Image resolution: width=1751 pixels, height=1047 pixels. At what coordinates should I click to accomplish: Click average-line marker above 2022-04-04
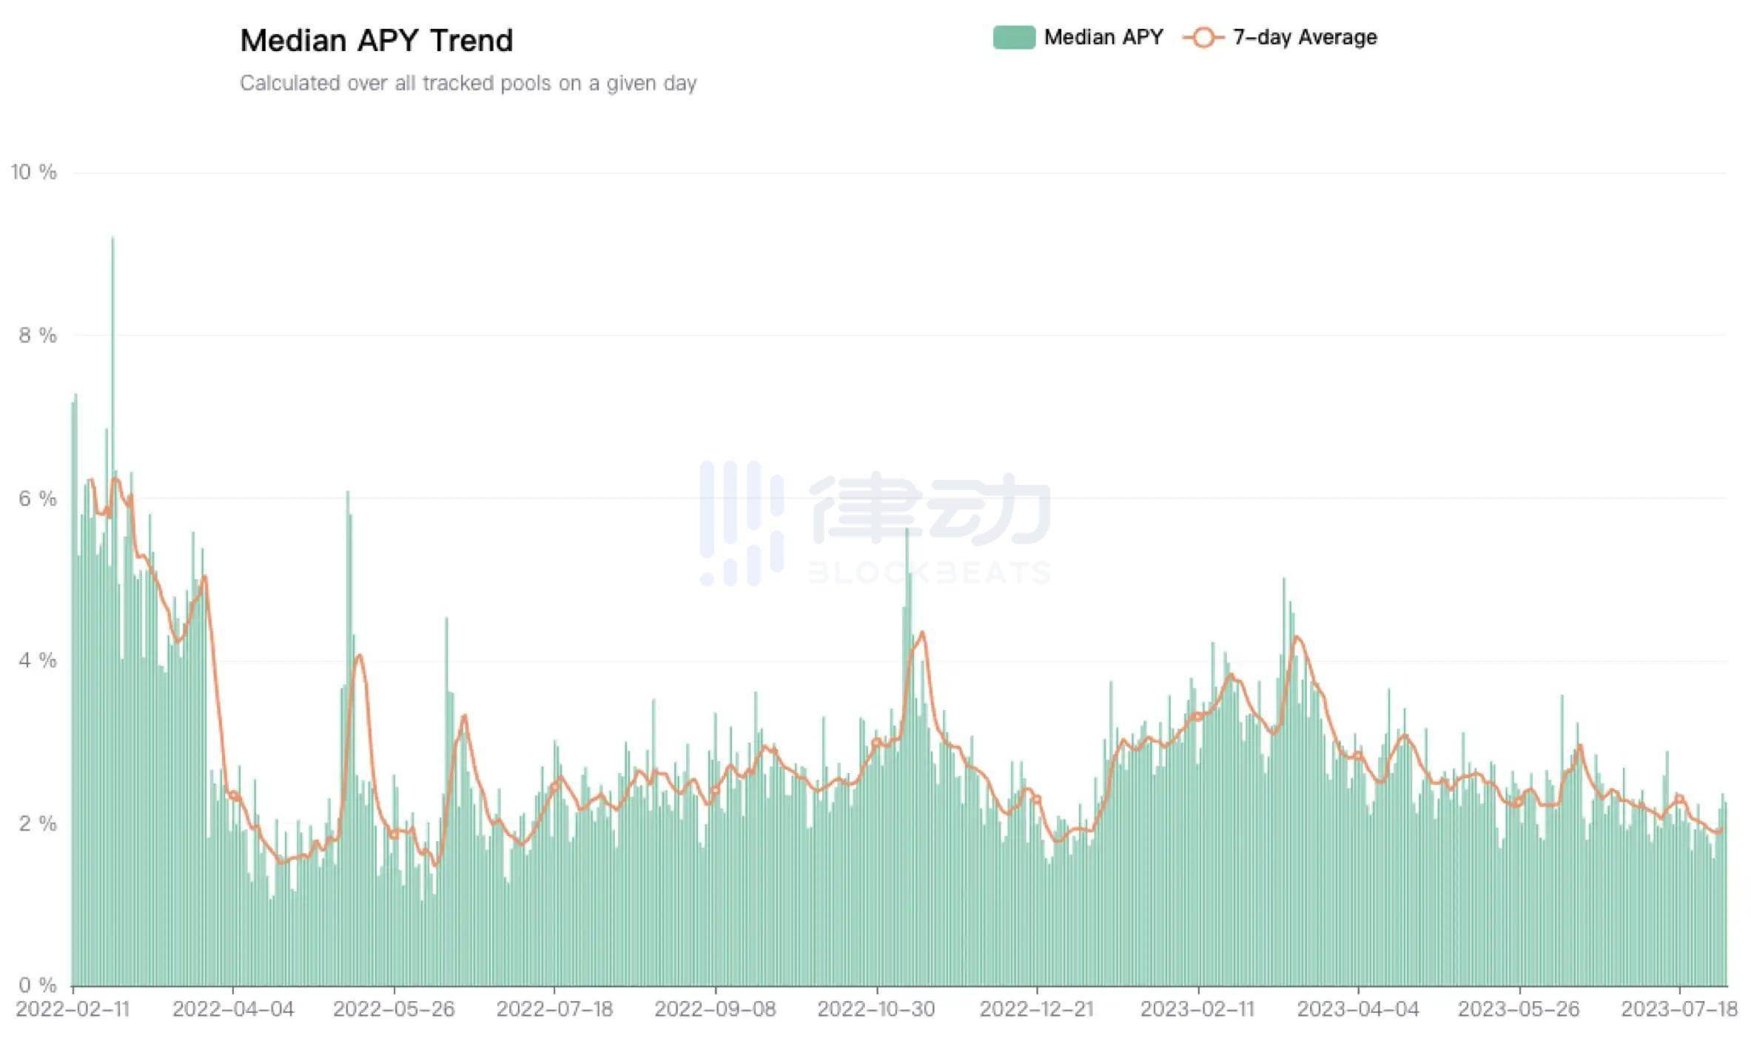pyautogui.click(x=233, y=795)
